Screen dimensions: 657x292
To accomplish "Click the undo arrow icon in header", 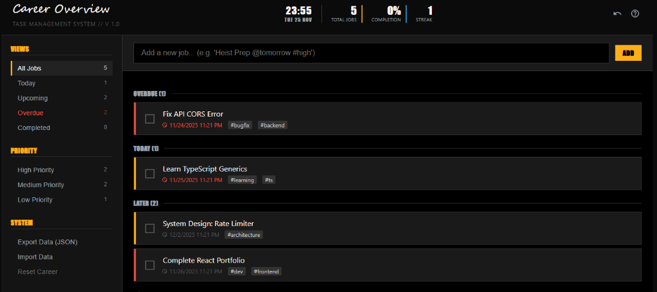I will click(617, 13).
